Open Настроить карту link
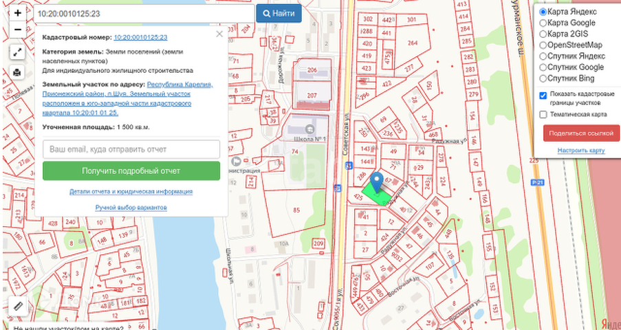This screenshot has width=621, height=330. coord(581,151)
